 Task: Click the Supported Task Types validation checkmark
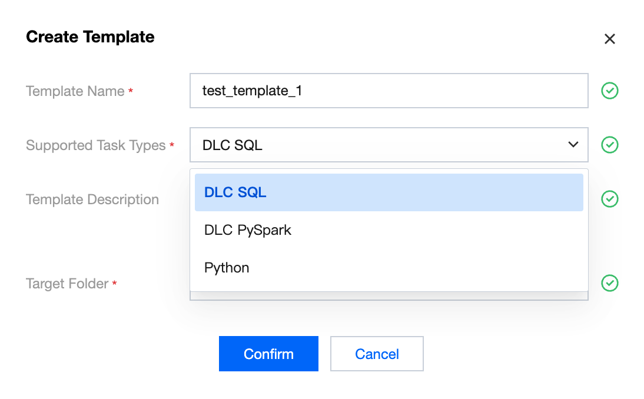coord(609,145)
